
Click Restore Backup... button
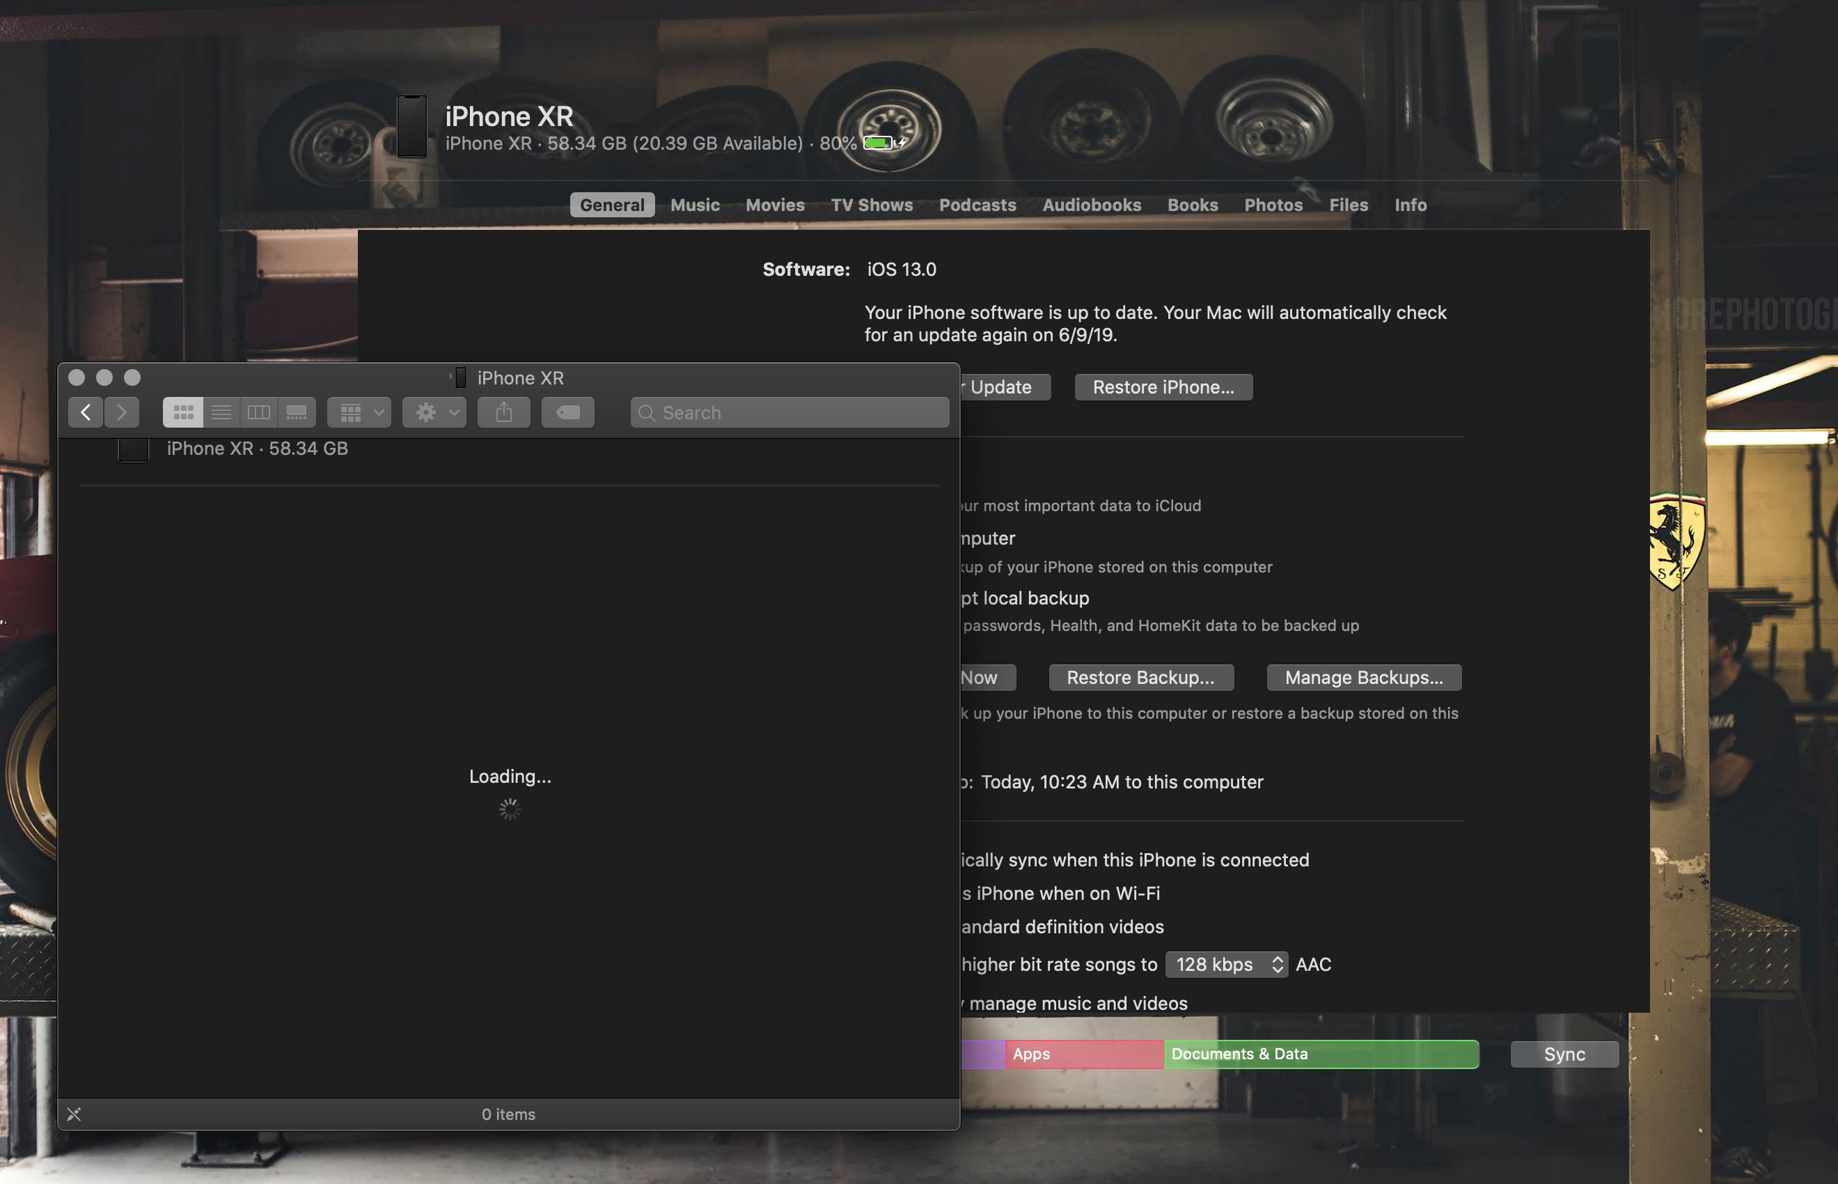pyautogui.click(x=1142, y=678)
